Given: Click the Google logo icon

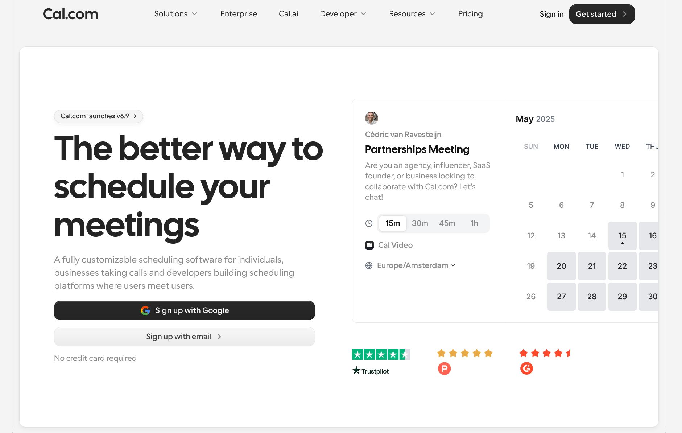Looking at the screenshot, I should (x=145, y=310).
